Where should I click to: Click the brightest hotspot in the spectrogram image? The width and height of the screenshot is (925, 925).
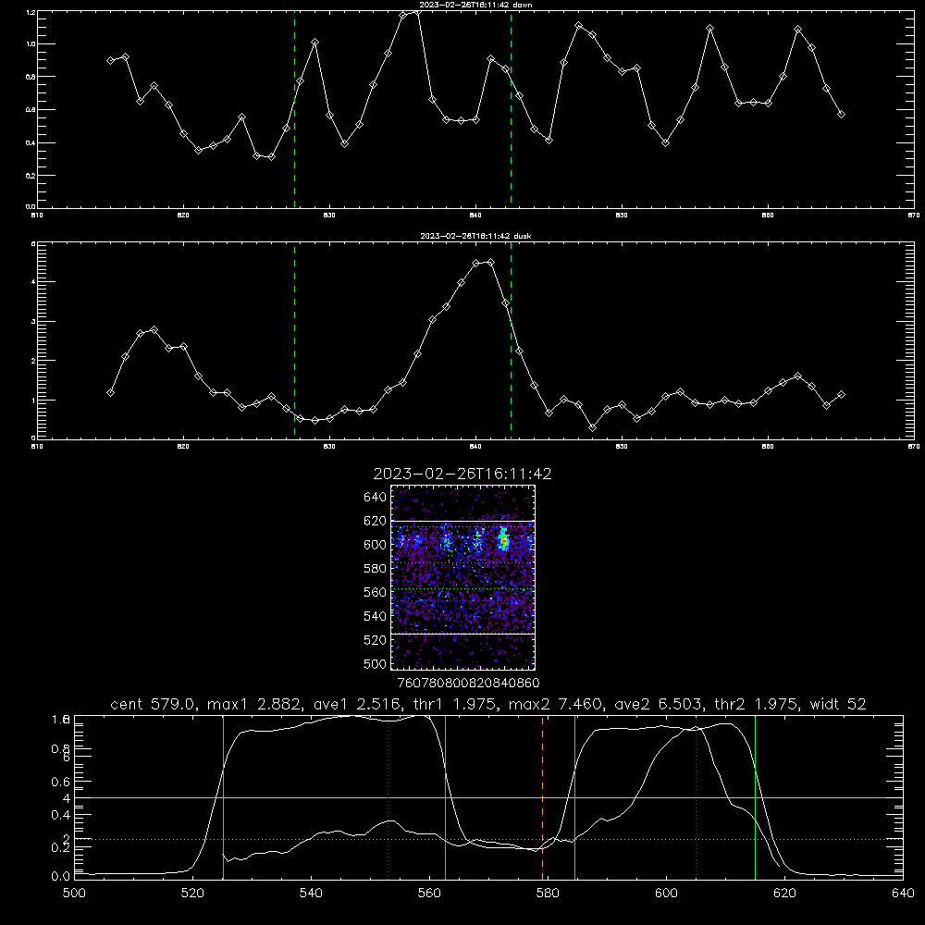click(504, 540)
